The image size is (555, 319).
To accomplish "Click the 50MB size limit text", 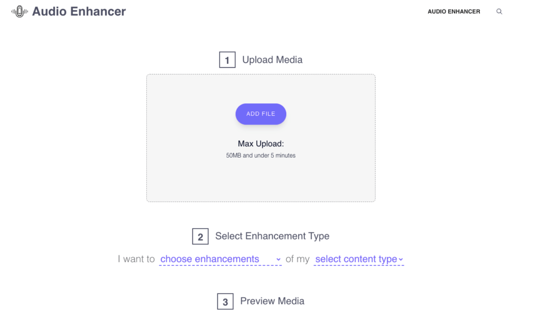I will [261, 155].
